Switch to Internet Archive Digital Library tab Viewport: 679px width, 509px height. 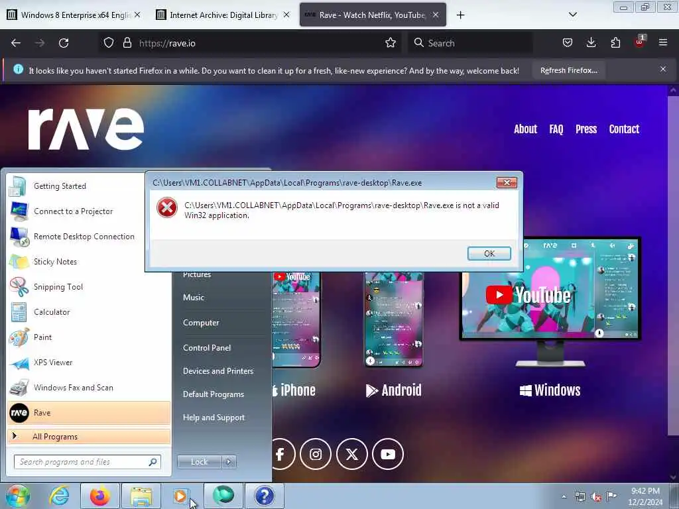pos(223,15)
